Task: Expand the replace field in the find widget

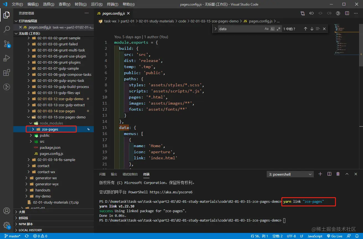Action: point(216,29)
